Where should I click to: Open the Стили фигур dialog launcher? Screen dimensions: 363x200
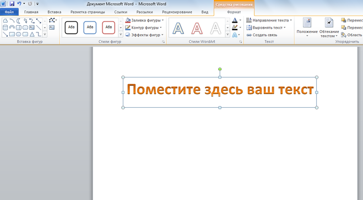coord(163,42)
